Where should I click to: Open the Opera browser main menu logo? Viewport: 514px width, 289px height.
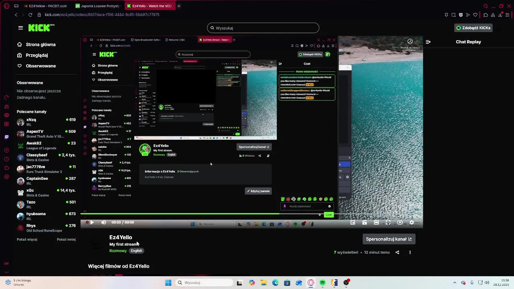[x=7, y=6]
